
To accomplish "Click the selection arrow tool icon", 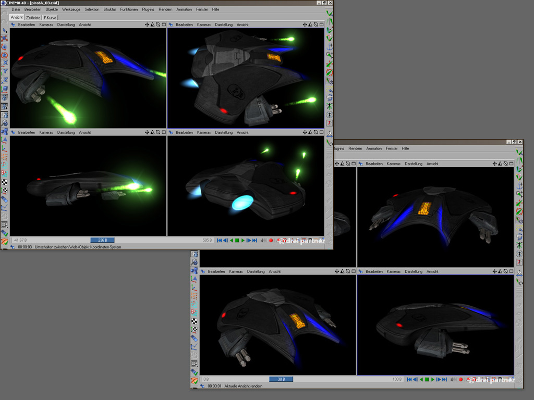I will [5, 31].
